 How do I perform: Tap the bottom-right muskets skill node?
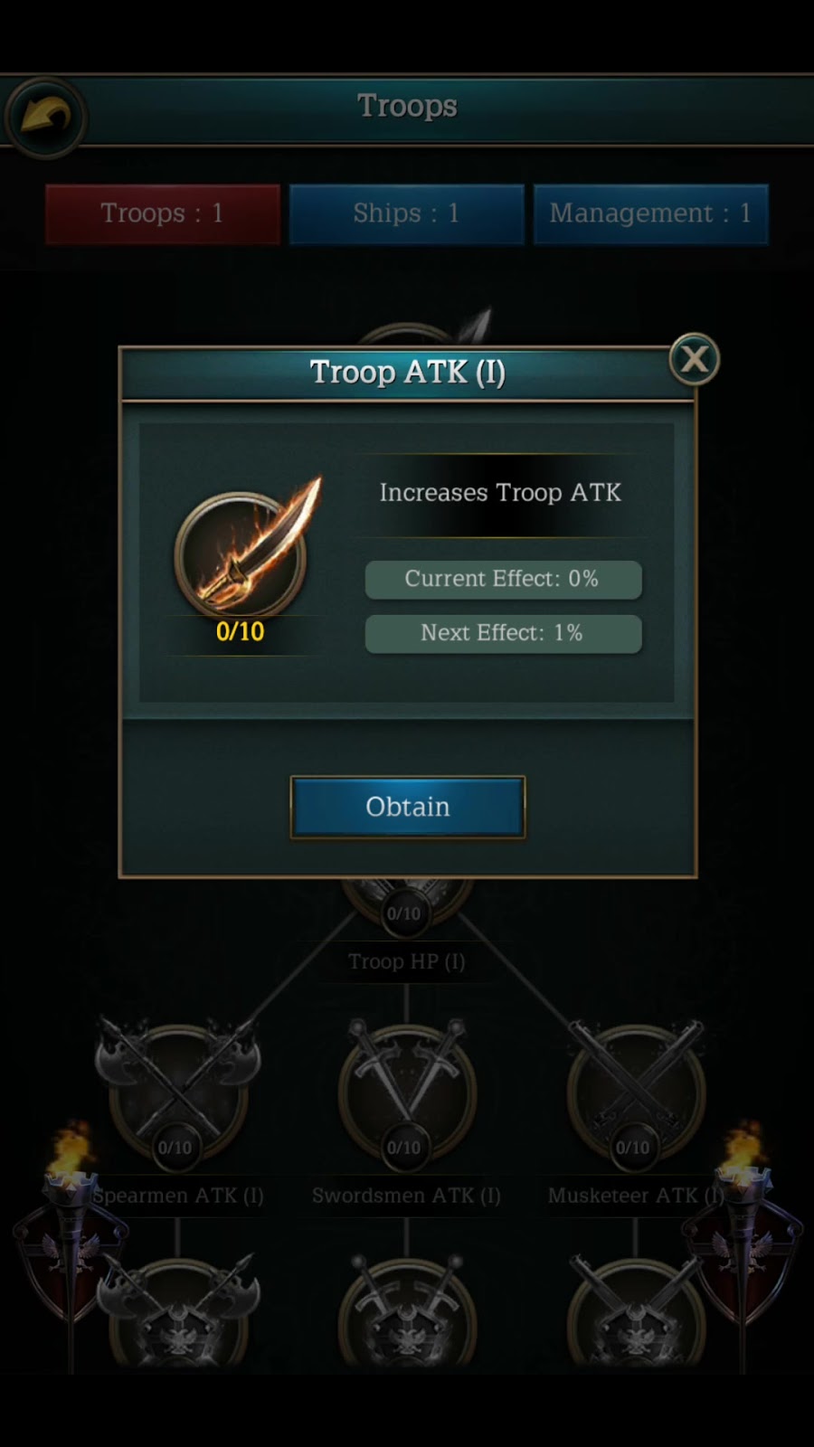click(636, 1311)
